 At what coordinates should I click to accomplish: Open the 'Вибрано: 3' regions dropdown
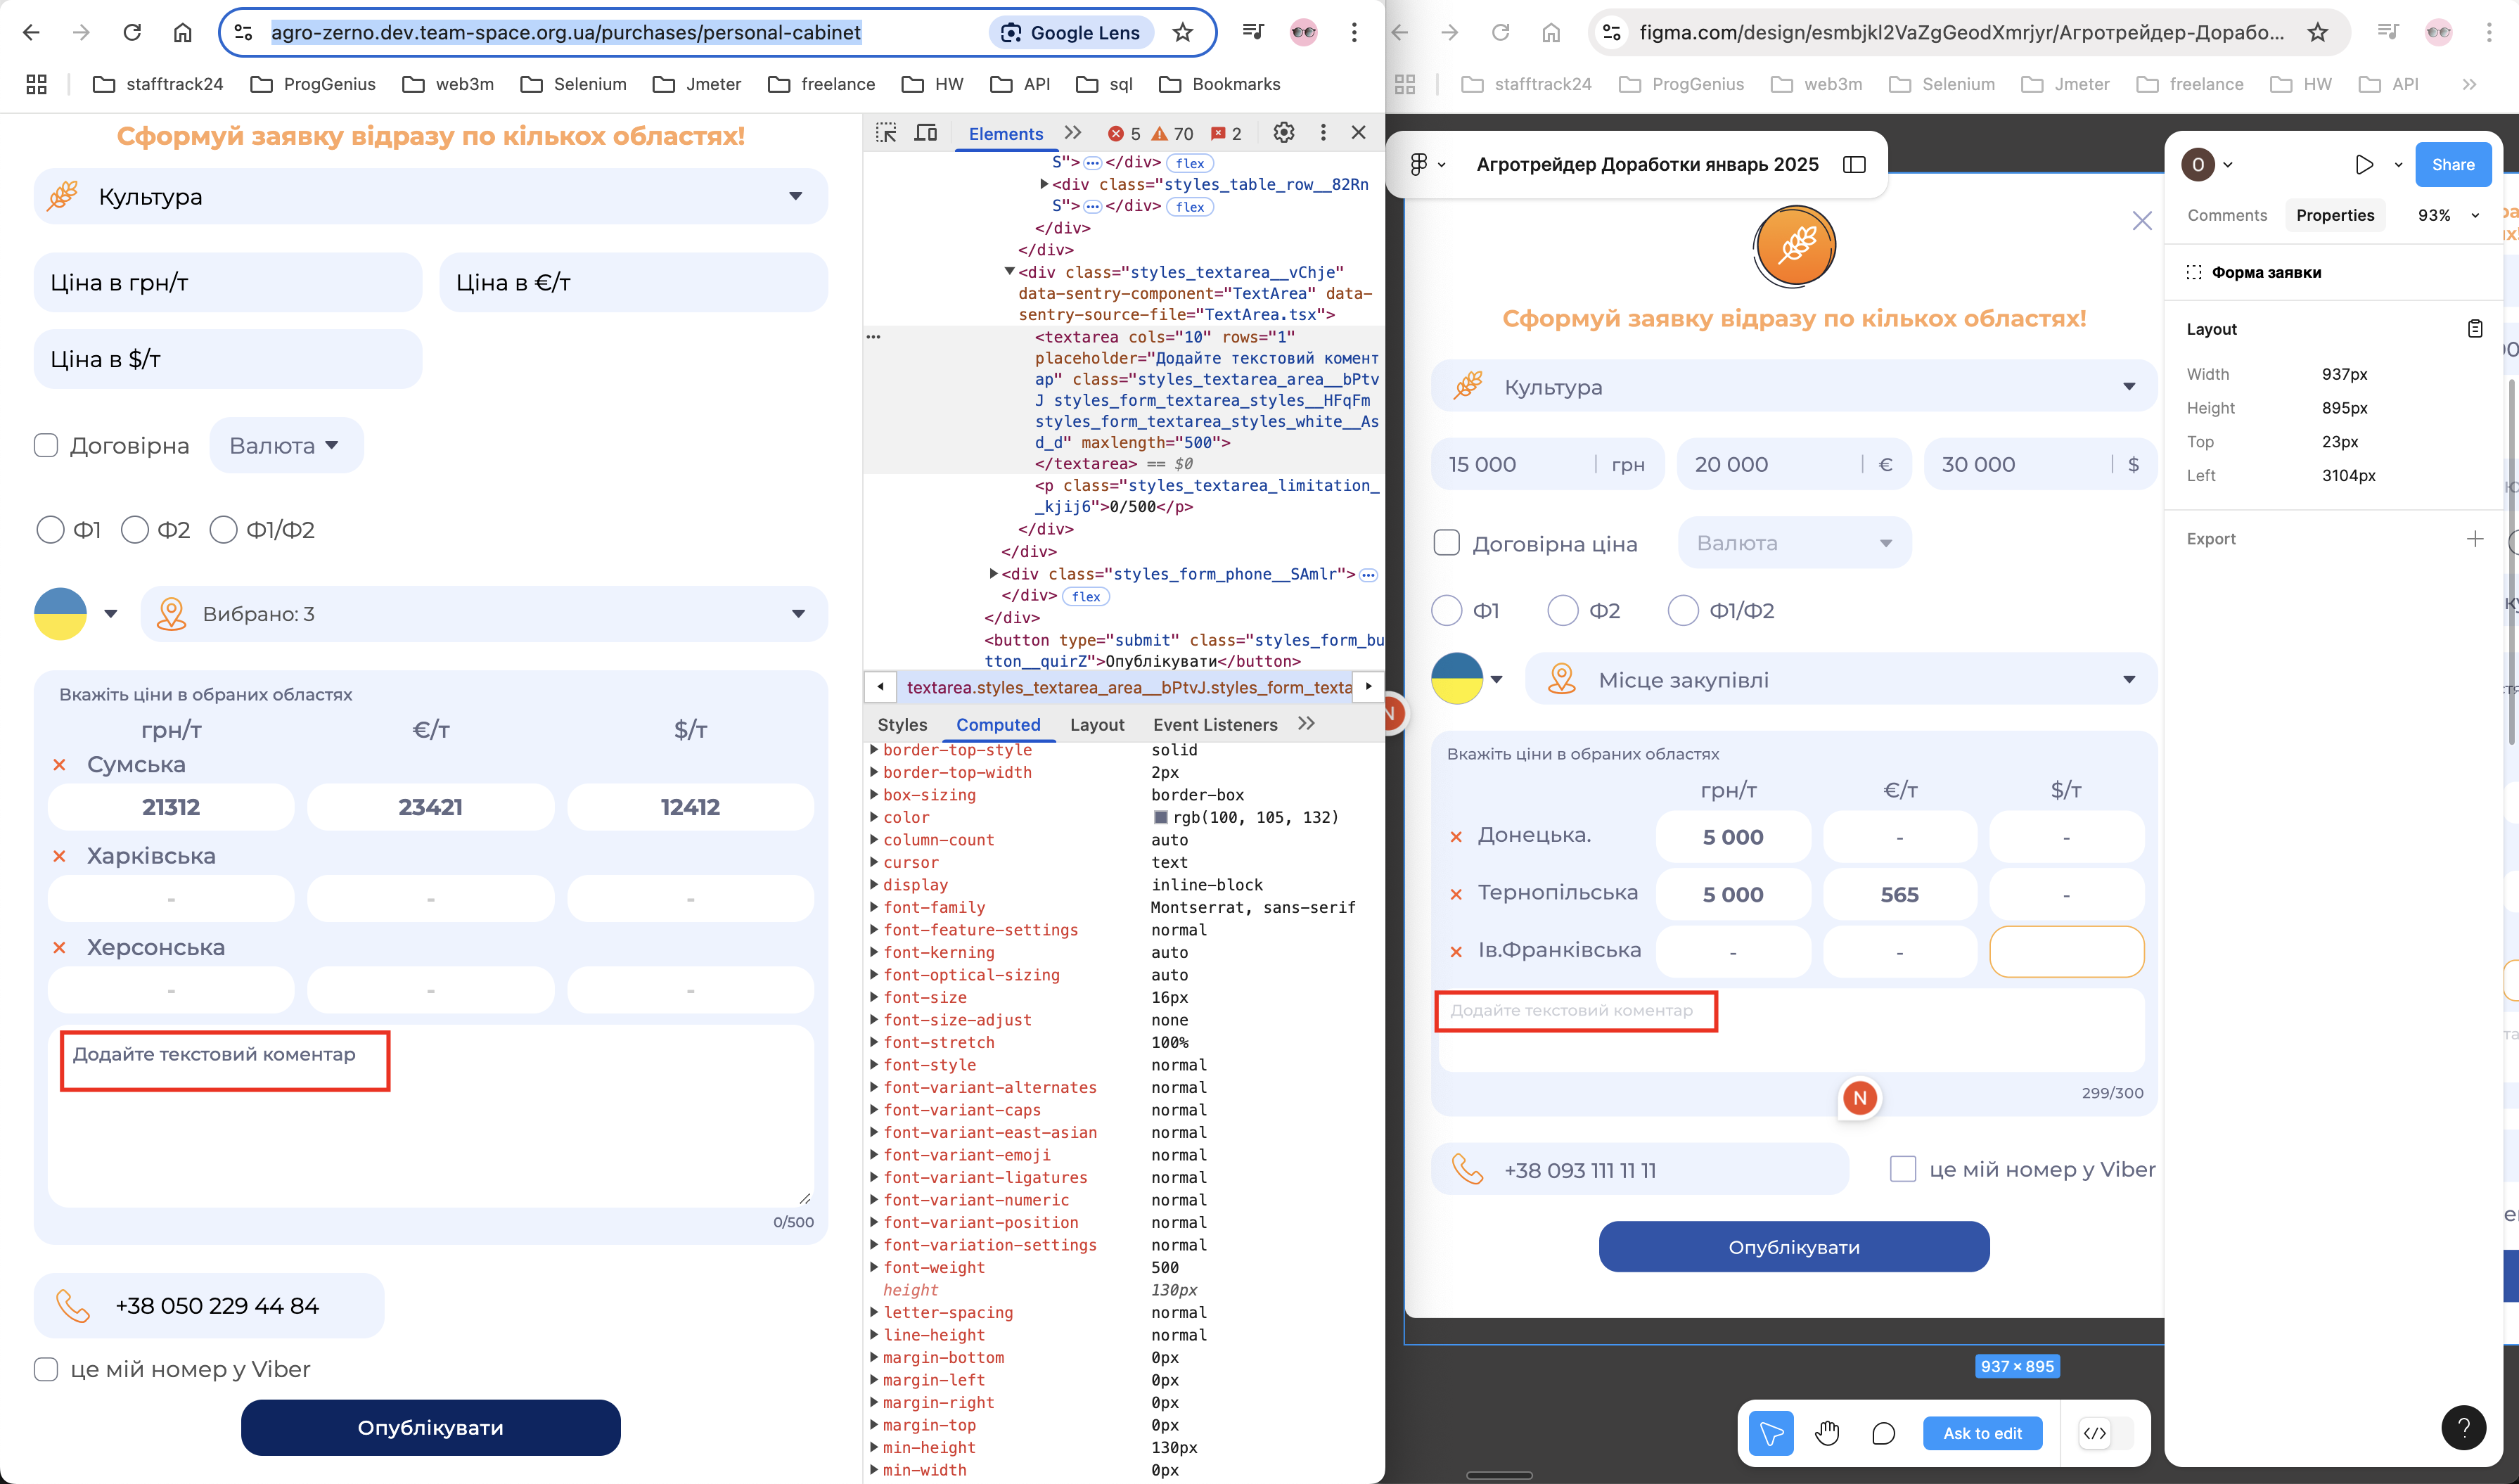[x=484, y=614]
